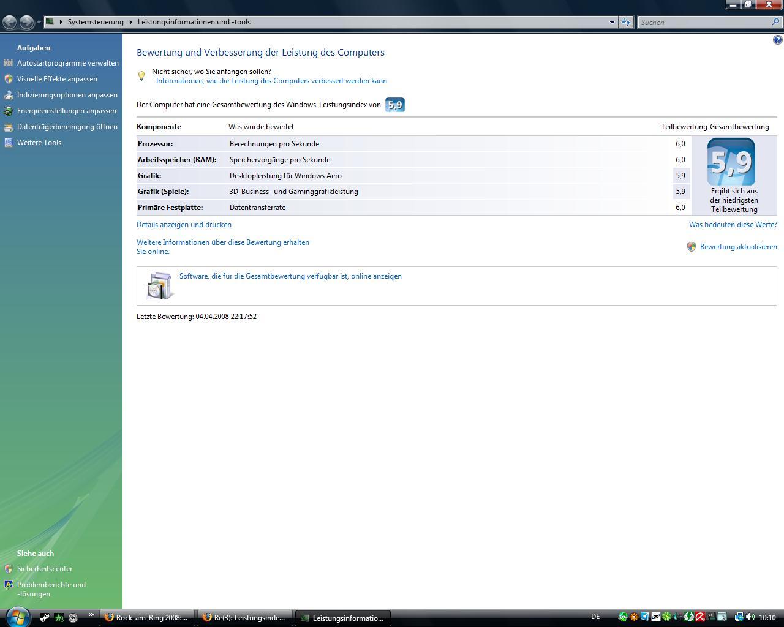Click green flower ICQ tray icon
The width and height of the screenshot is (784, 627).
(x=666, y=617)
